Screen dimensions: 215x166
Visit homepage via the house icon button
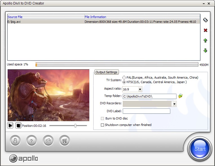(x=48, y=141)
